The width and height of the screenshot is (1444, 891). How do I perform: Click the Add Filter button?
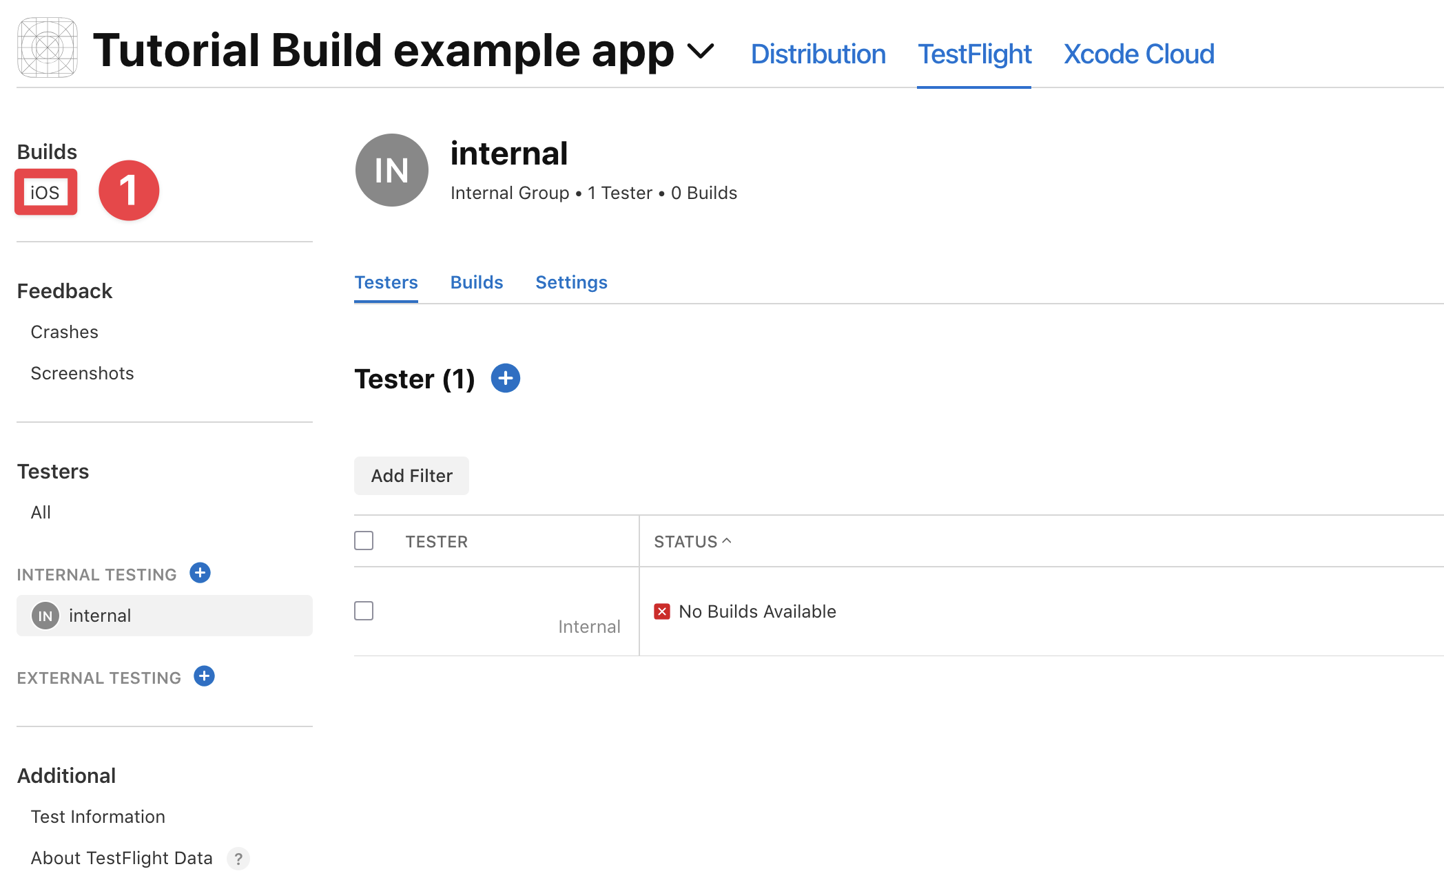[x=411, y=475]
